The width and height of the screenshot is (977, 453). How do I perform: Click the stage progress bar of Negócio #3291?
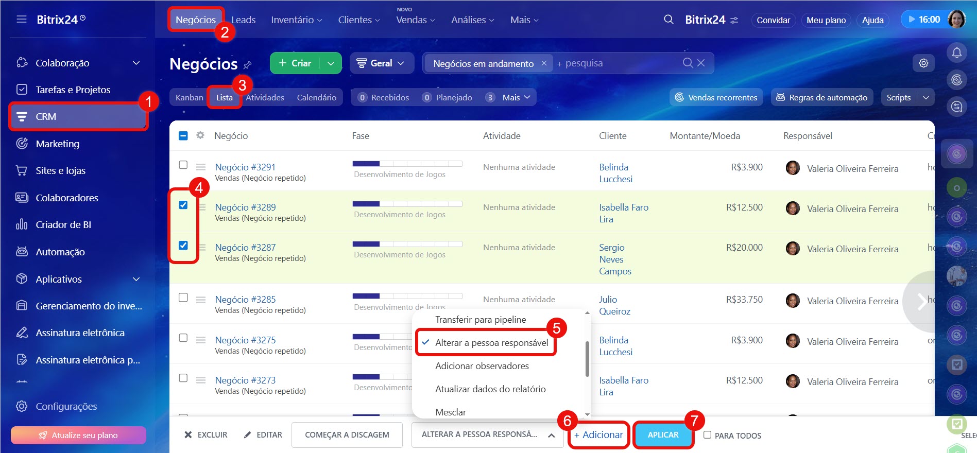tap(407, 164)
